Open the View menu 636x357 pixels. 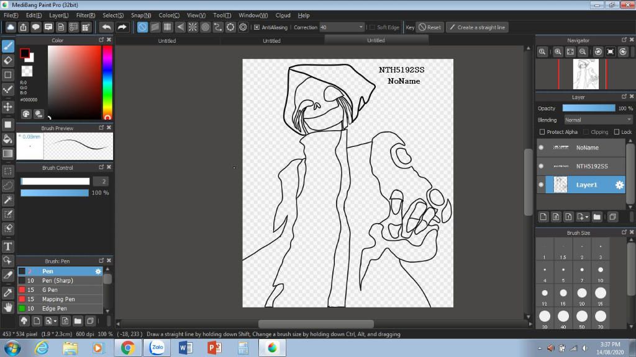tap(196, 15)
